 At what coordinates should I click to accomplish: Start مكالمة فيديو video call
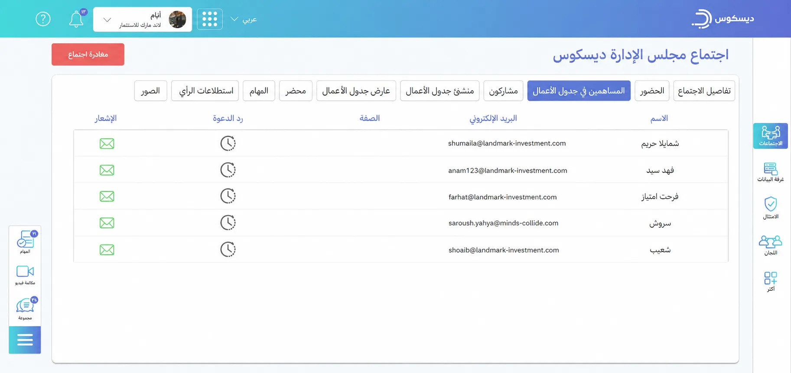25,275
